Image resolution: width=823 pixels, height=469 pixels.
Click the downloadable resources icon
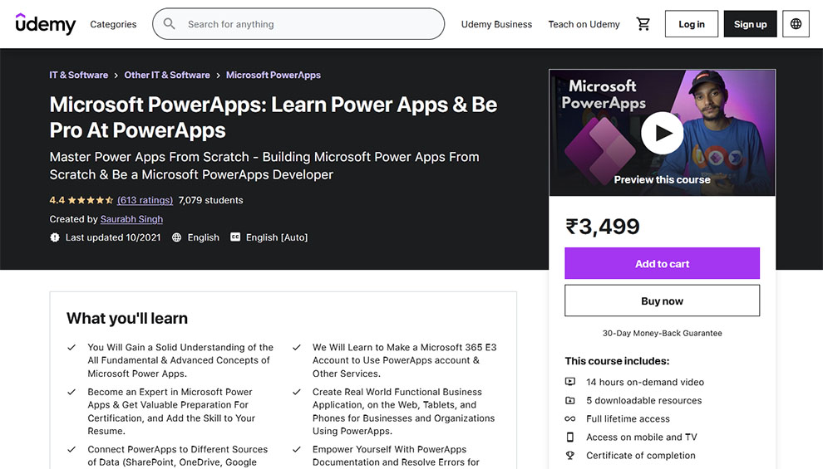coord(570,400)
